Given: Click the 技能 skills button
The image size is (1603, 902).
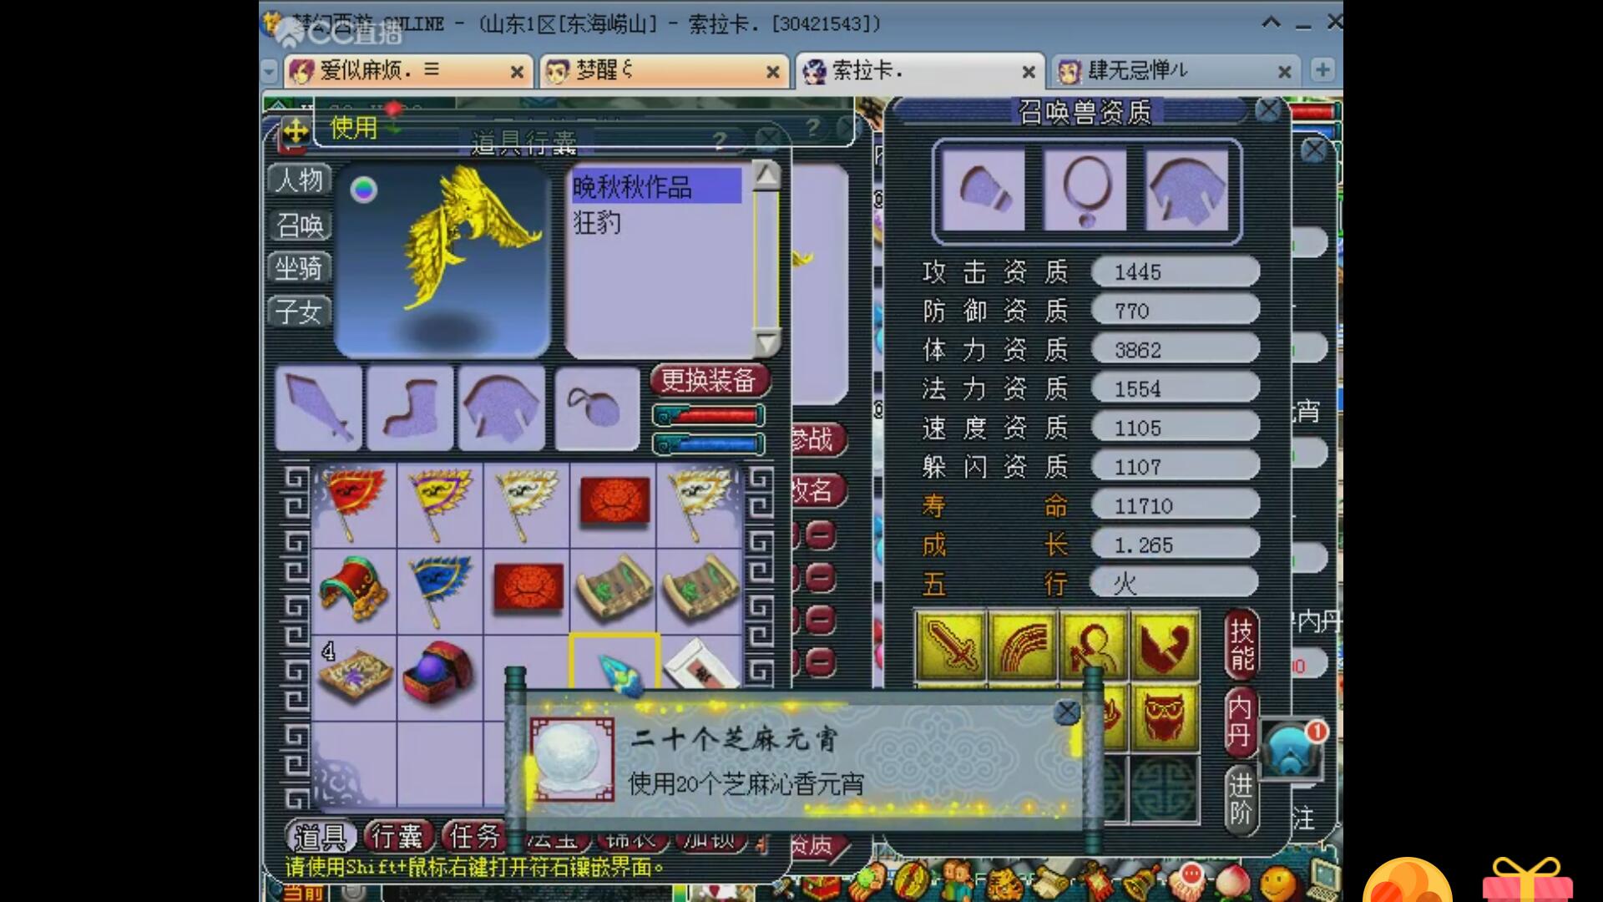Looking at the screenshot, I should click(1242, 645).
